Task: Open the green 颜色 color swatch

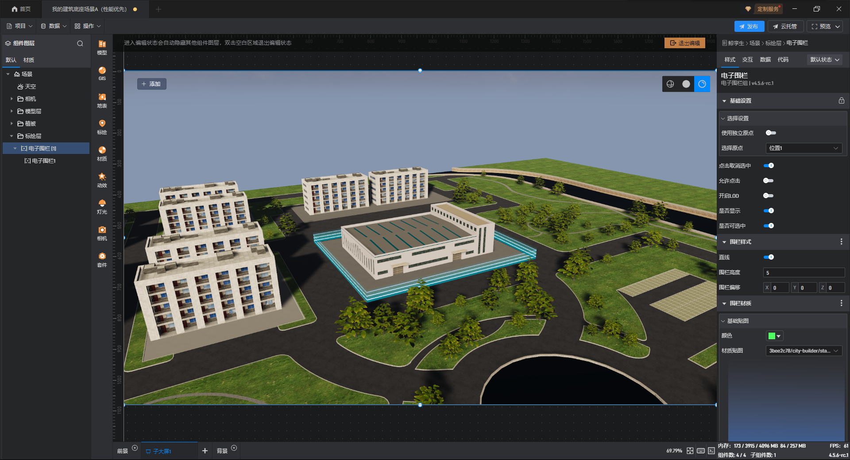Action: pyautogui.click(x=774, y=336)
